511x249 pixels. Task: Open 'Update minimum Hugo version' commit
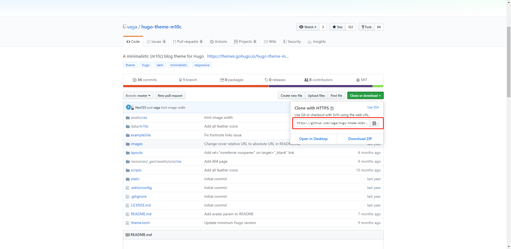pos(230,223)
